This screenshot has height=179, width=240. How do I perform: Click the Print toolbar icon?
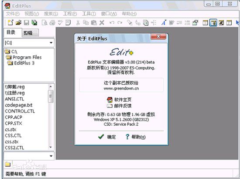pos(52,23)
